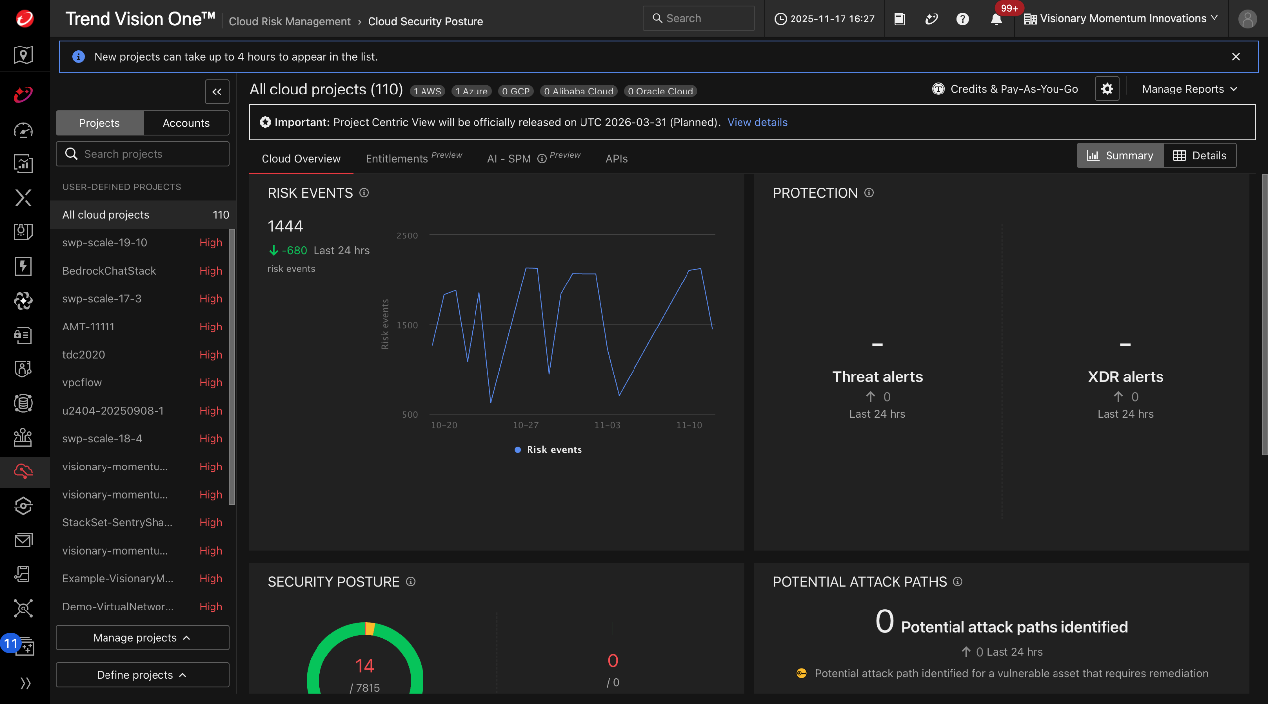Expand the Define projects menu
The width and height of the screenshot is (1268, 704).
(x=143, y=675)
